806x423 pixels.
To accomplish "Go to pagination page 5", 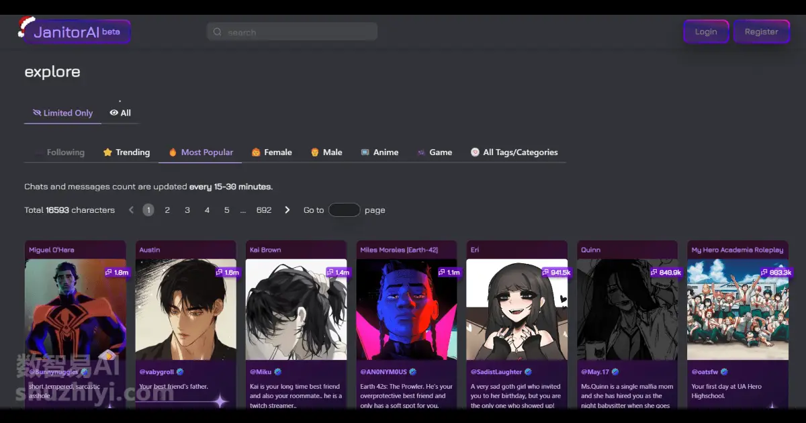I will [226, 210].
